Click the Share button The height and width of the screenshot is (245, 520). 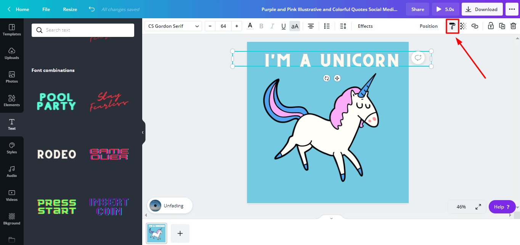[417, 9]
